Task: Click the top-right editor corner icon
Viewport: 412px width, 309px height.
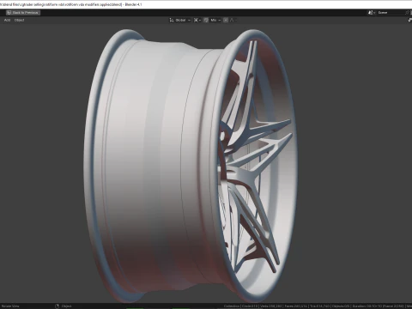Action: (x=409, y=20)
